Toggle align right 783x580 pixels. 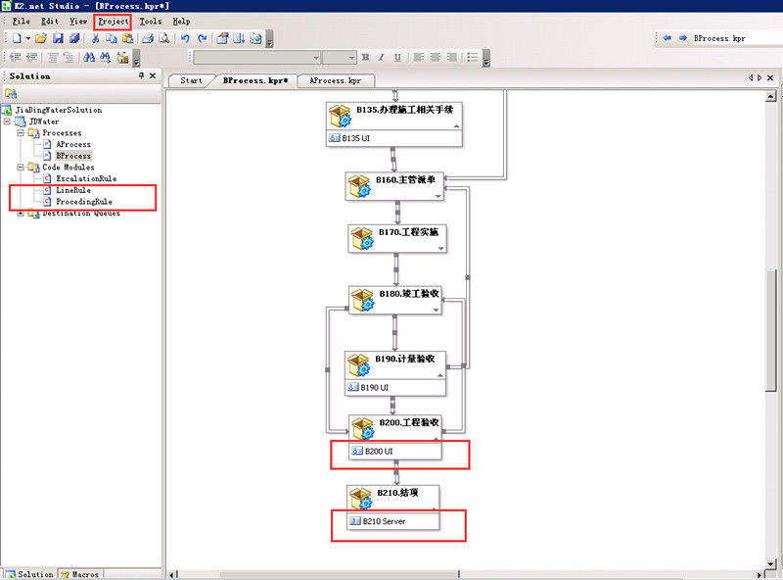click(x=451, y=57)
